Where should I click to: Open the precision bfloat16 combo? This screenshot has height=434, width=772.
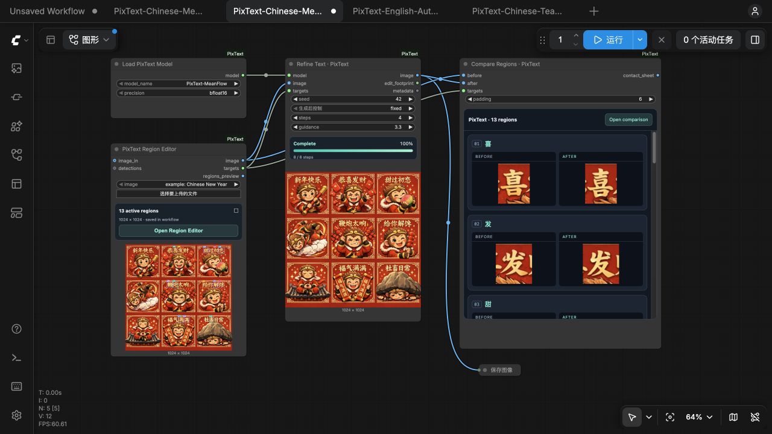179,93
